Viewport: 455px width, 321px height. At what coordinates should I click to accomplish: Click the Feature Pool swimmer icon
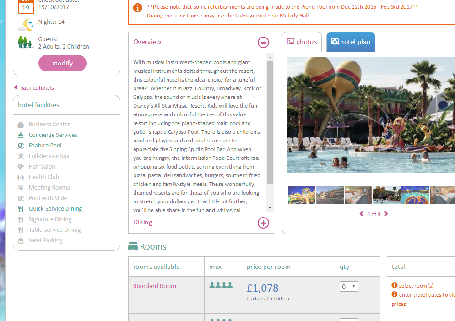coord(21,146)
